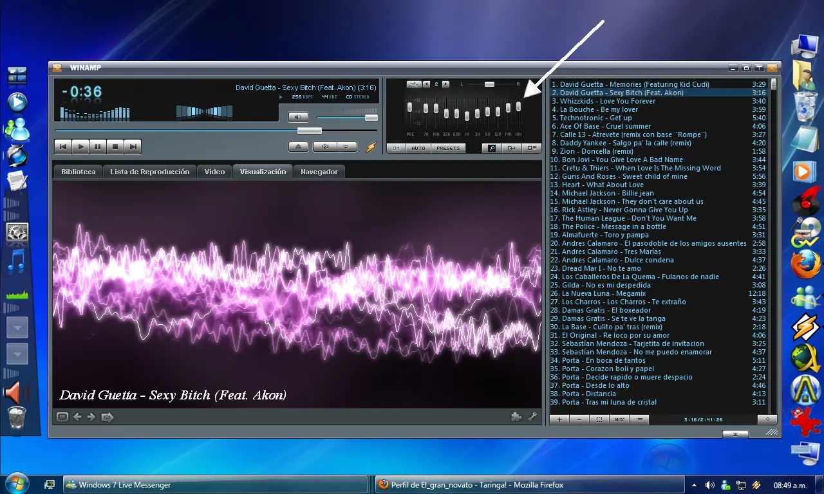Viewport: 824px width, 494px height.
Task: Open the Windows Start orb
Action: point(17,484)
